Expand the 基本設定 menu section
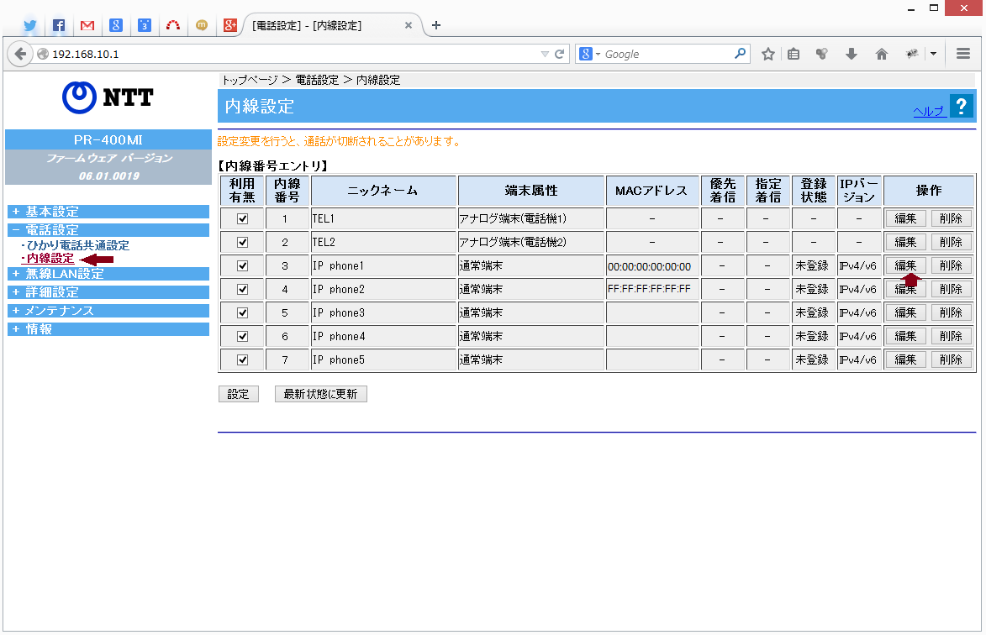 pyautogui.click(x=108, y=212)
